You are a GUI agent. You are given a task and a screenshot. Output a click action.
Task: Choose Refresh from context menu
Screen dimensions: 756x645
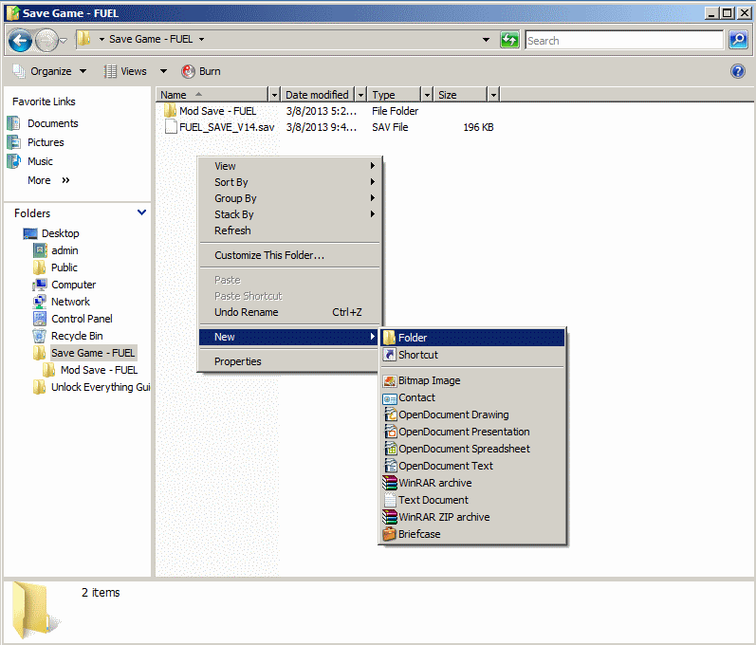[x=289, y=230]
